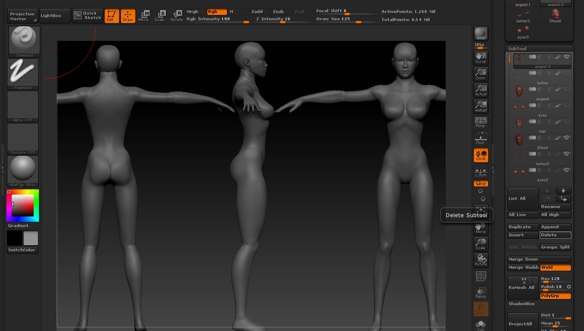The height and width of the screenshot is (331, 584).
Task: Click the Z-axis rotation icon
Action: [483, 199]
